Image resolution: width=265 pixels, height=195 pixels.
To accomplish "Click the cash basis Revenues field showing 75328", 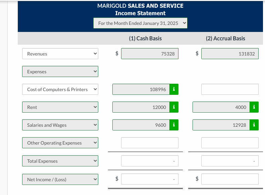I will [x=150, y=54].
